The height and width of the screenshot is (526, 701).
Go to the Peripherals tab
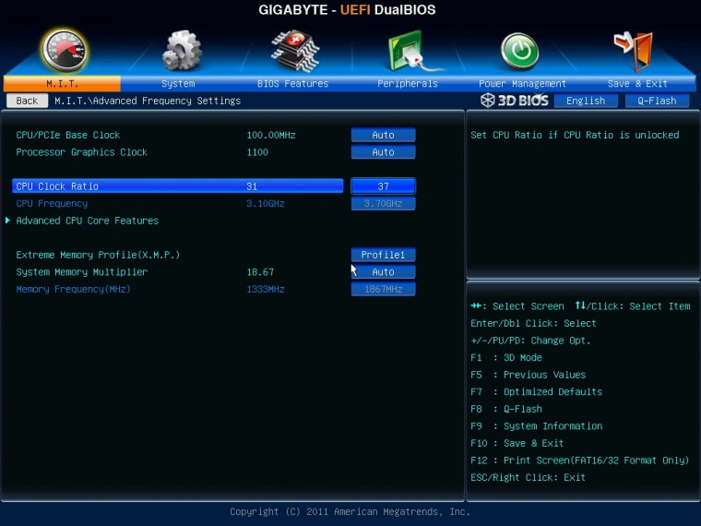pyautogui.click(x=408, y=84)
